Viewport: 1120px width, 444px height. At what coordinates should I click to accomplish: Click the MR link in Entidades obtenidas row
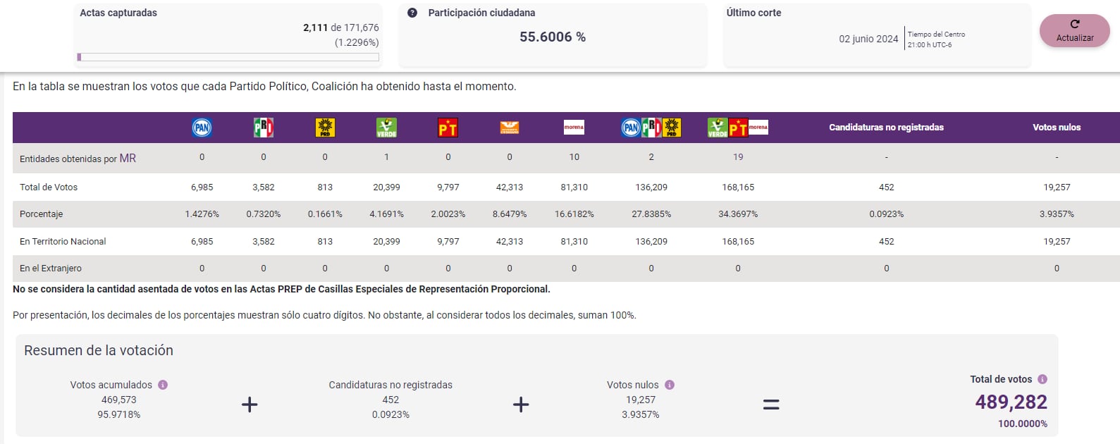point(128,159)
